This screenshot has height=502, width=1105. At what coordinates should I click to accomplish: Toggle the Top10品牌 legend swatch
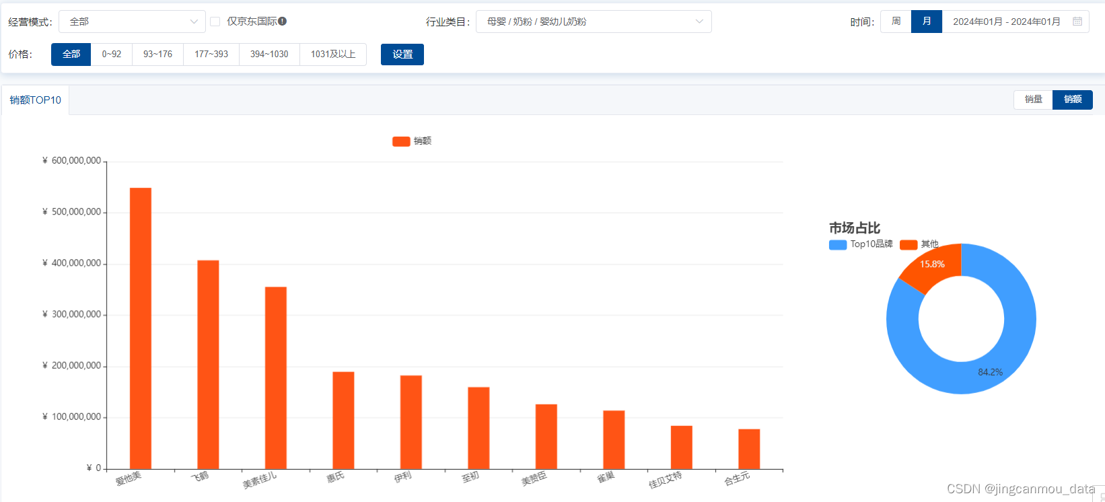(x=838, y=245)
